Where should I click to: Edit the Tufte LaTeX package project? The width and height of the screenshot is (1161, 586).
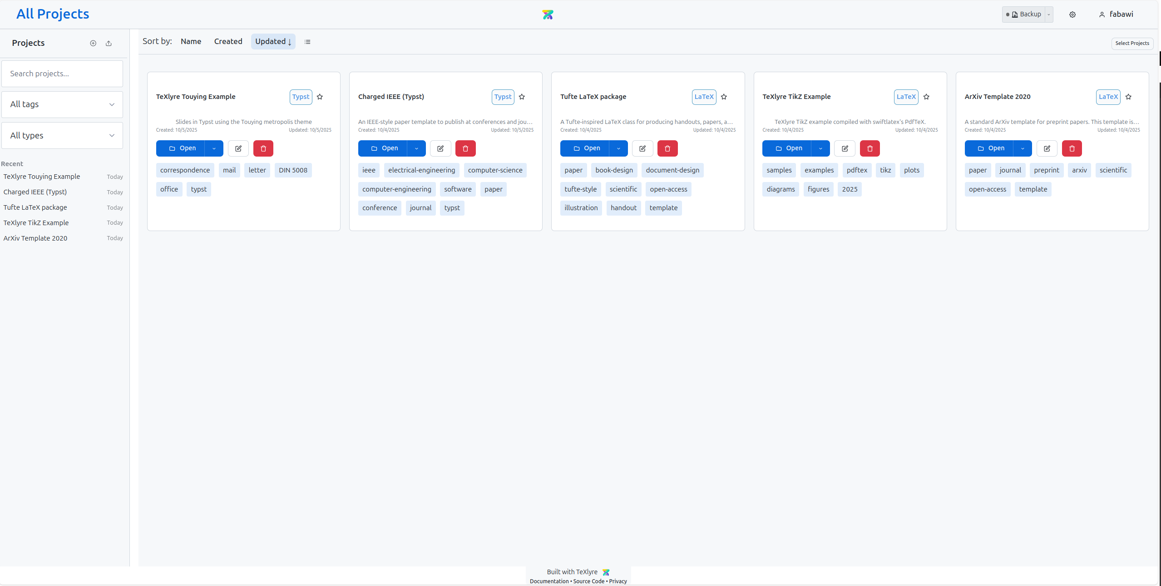coord(642,148)
